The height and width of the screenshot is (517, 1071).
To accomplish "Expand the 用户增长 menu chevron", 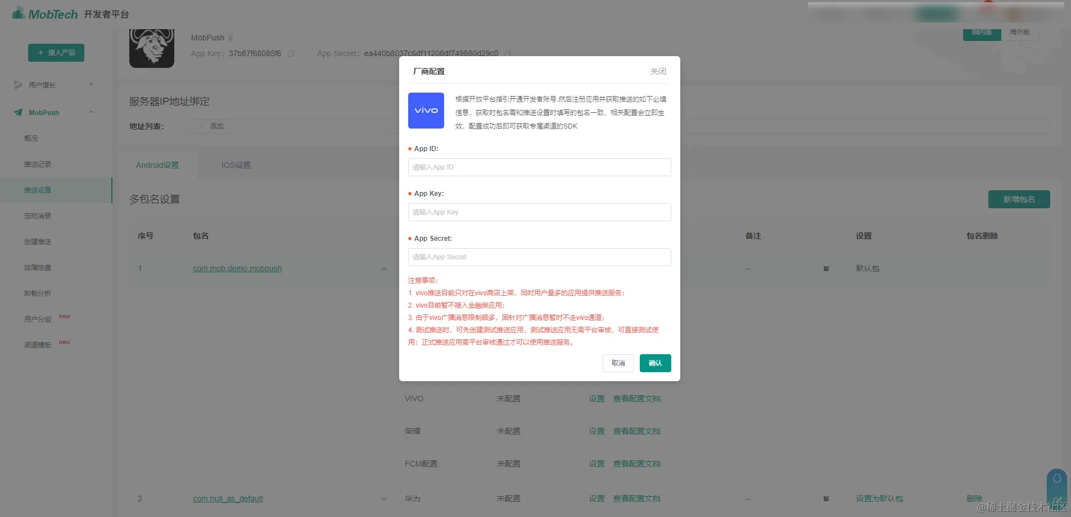I will click(91, 85).
